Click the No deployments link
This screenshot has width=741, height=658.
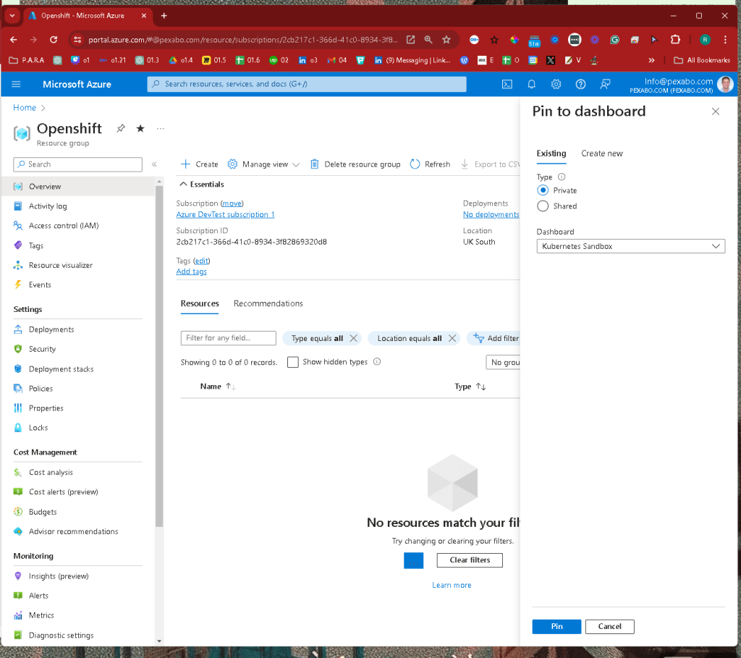point(491,214)
